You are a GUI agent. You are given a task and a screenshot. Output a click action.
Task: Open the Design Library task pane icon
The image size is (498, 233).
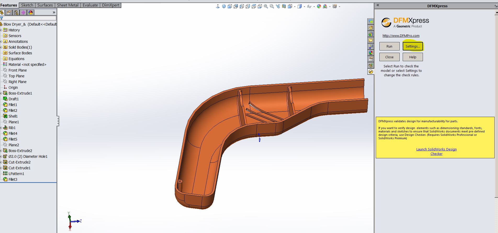click(371, 34)
